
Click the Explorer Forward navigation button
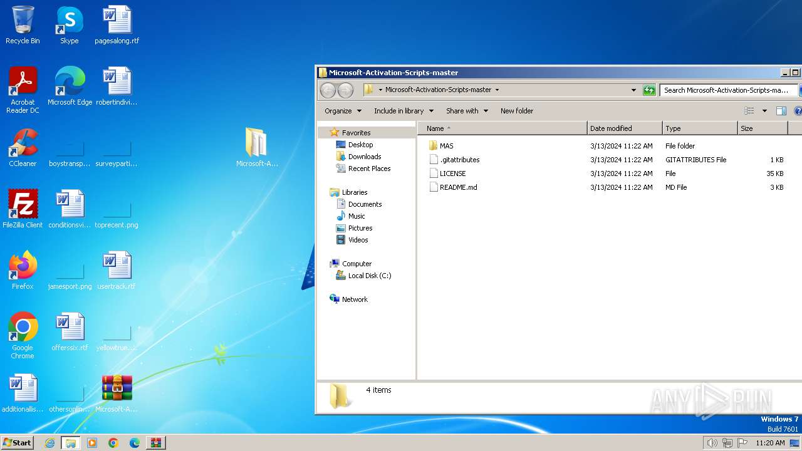(x=345, y=90)
